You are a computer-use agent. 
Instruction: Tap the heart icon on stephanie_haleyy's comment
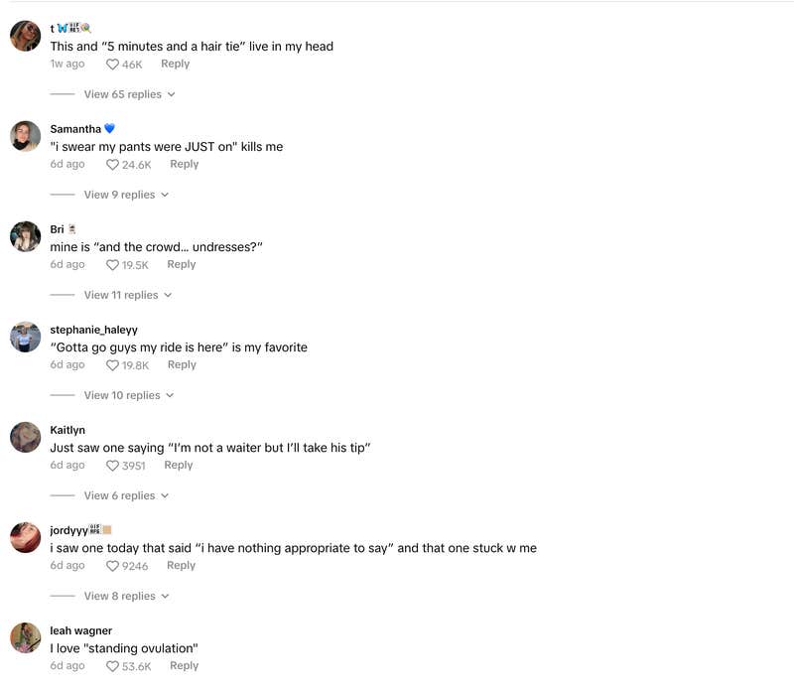coord(112,364)
